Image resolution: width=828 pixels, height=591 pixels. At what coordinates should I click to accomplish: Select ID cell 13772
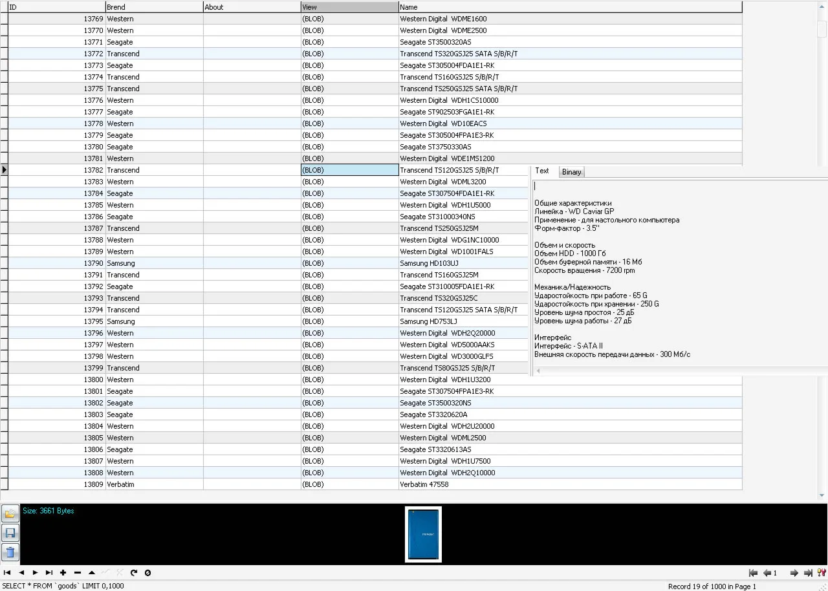pos(56,54)
